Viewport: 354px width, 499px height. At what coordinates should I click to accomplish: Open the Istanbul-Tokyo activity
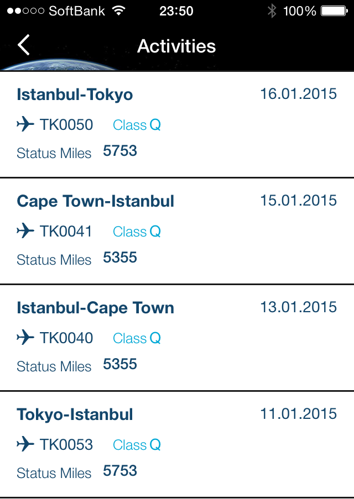(75, 94)
